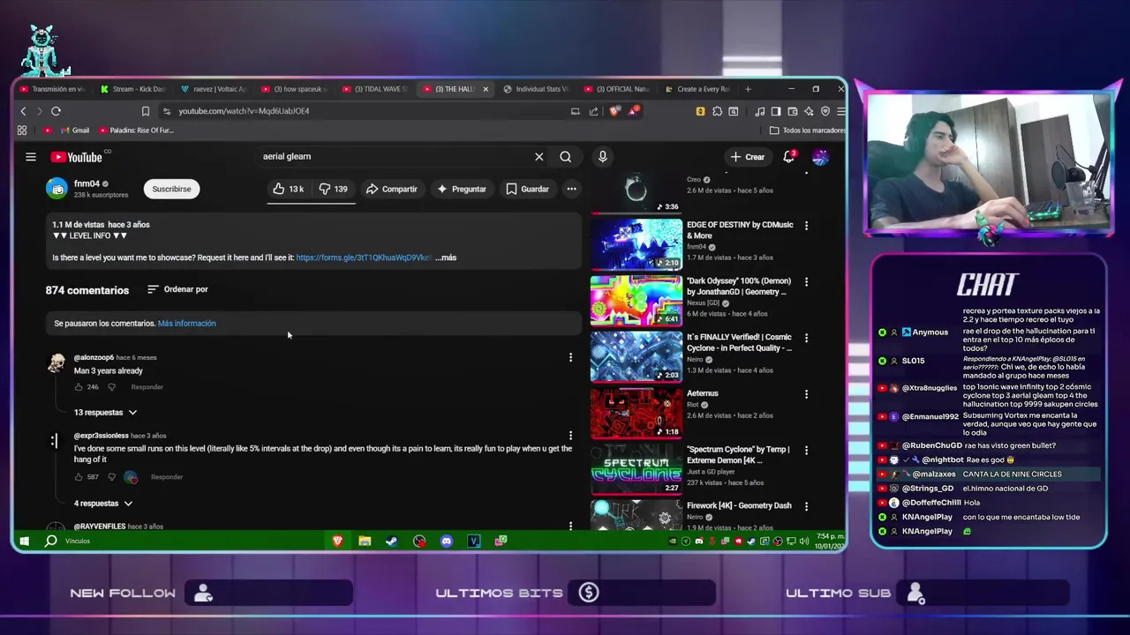Open options for EDGE OF DESTINY suggestion
This screenshot has height=635, width=1130.
[x=806, y=226]
